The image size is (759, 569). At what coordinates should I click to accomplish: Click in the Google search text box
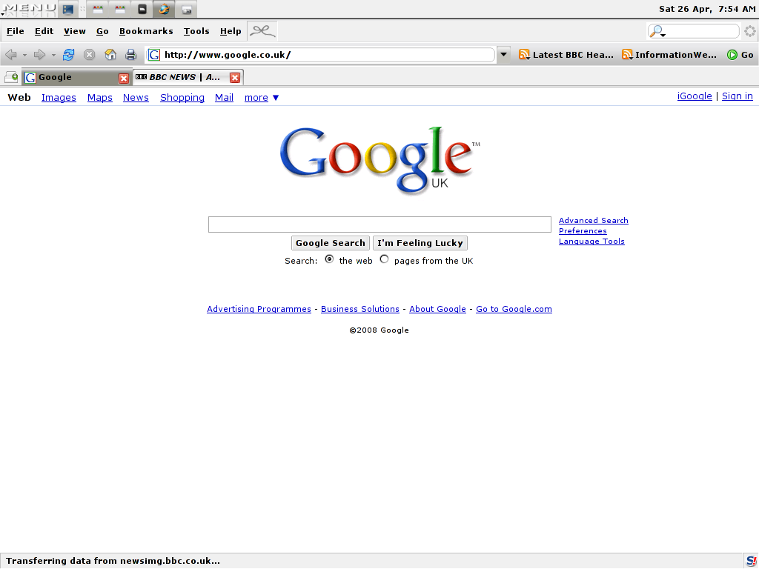point(379,224)
